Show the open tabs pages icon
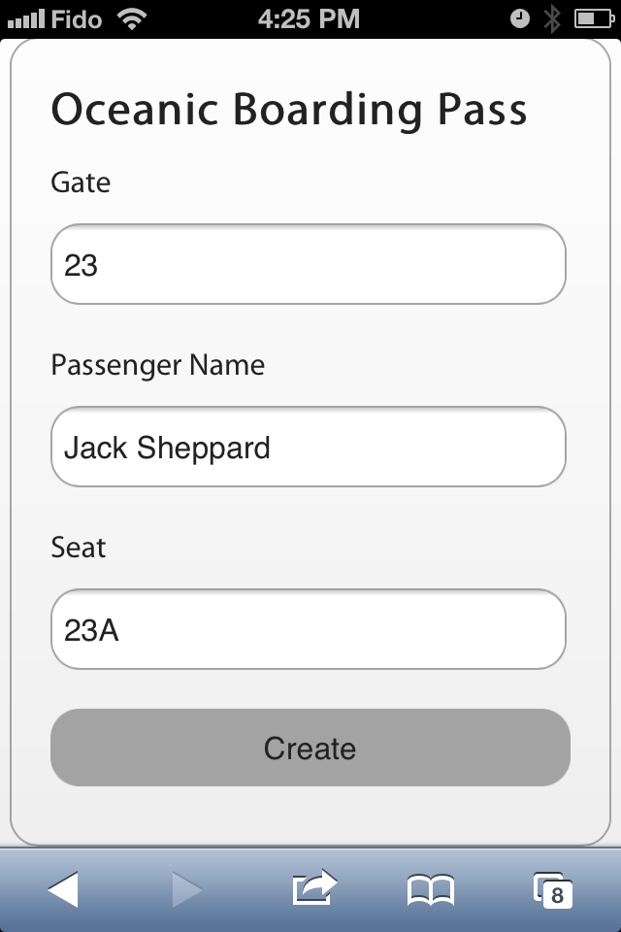This screenshot has width=621, height=932. tap(552, 889)
